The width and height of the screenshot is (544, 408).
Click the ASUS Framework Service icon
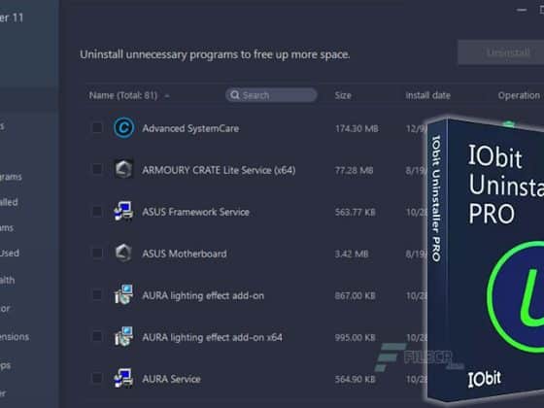pos(123,212)
